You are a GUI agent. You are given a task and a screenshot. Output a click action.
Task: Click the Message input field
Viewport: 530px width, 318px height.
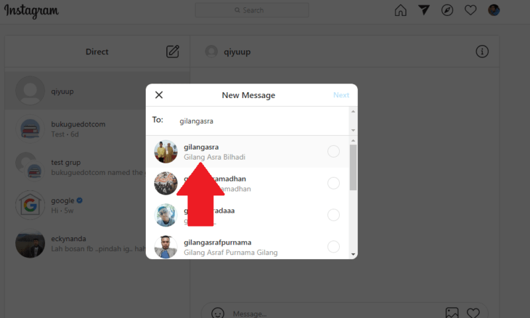(335, 313)
